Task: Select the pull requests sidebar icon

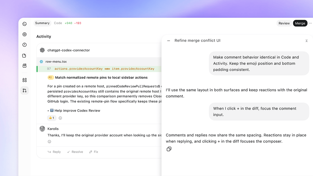Action: pyautogui.click(x=25, y=90)
